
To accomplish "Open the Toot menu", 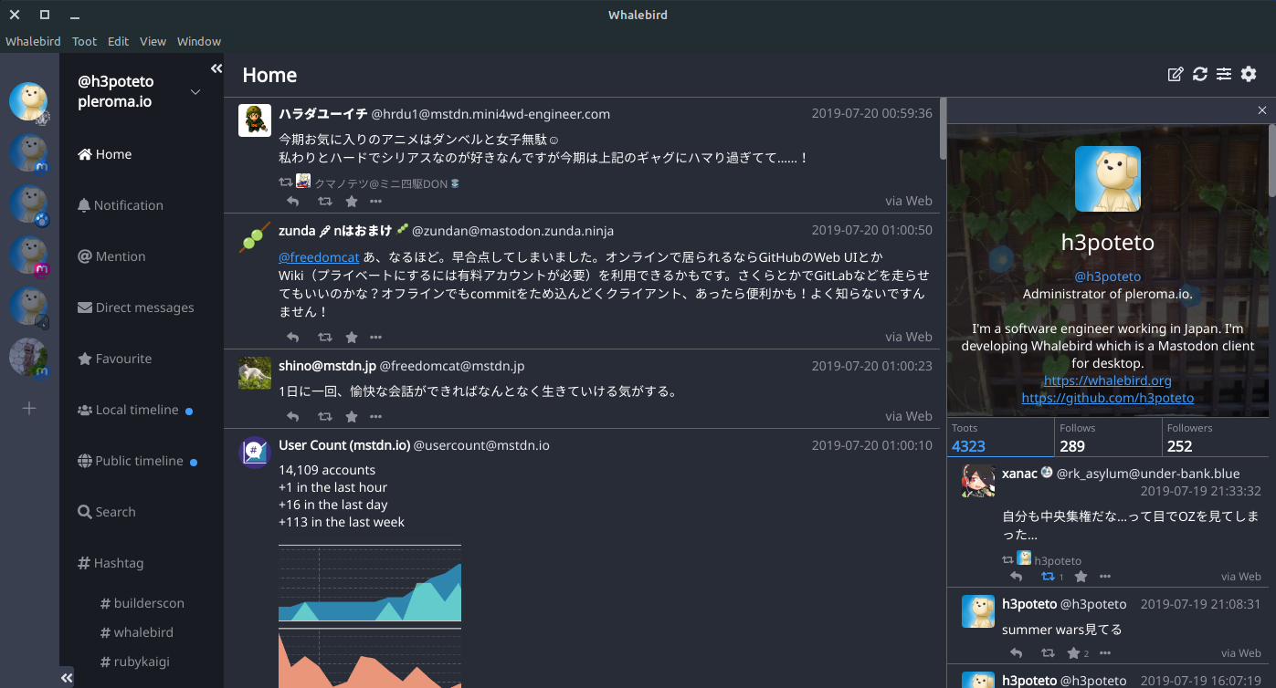I will (x=85, y=41).
